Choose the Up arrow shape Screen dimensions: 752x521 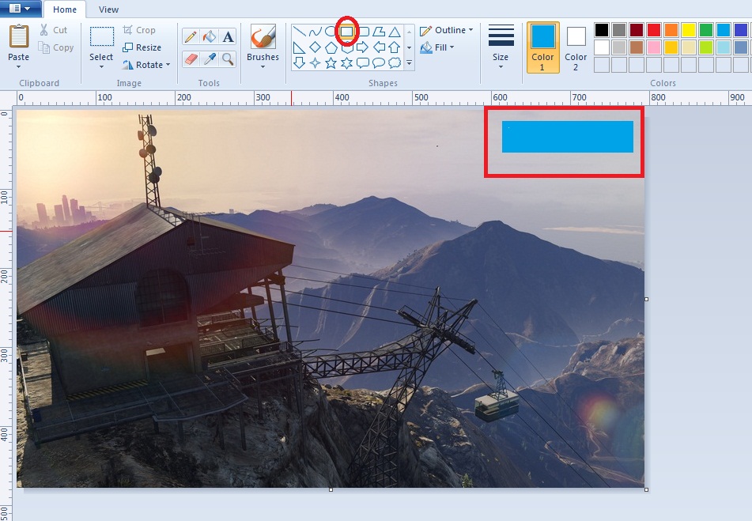pyautogui.click(x=395, y=47)
